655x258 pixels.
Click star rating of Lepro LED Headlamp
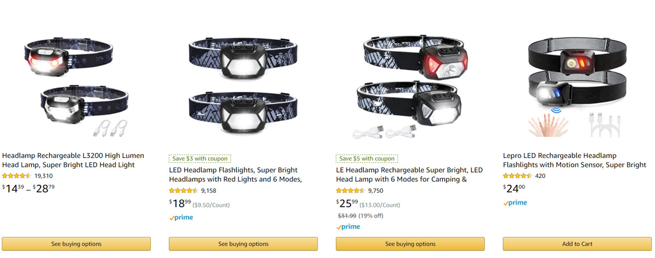coord(517,176)
